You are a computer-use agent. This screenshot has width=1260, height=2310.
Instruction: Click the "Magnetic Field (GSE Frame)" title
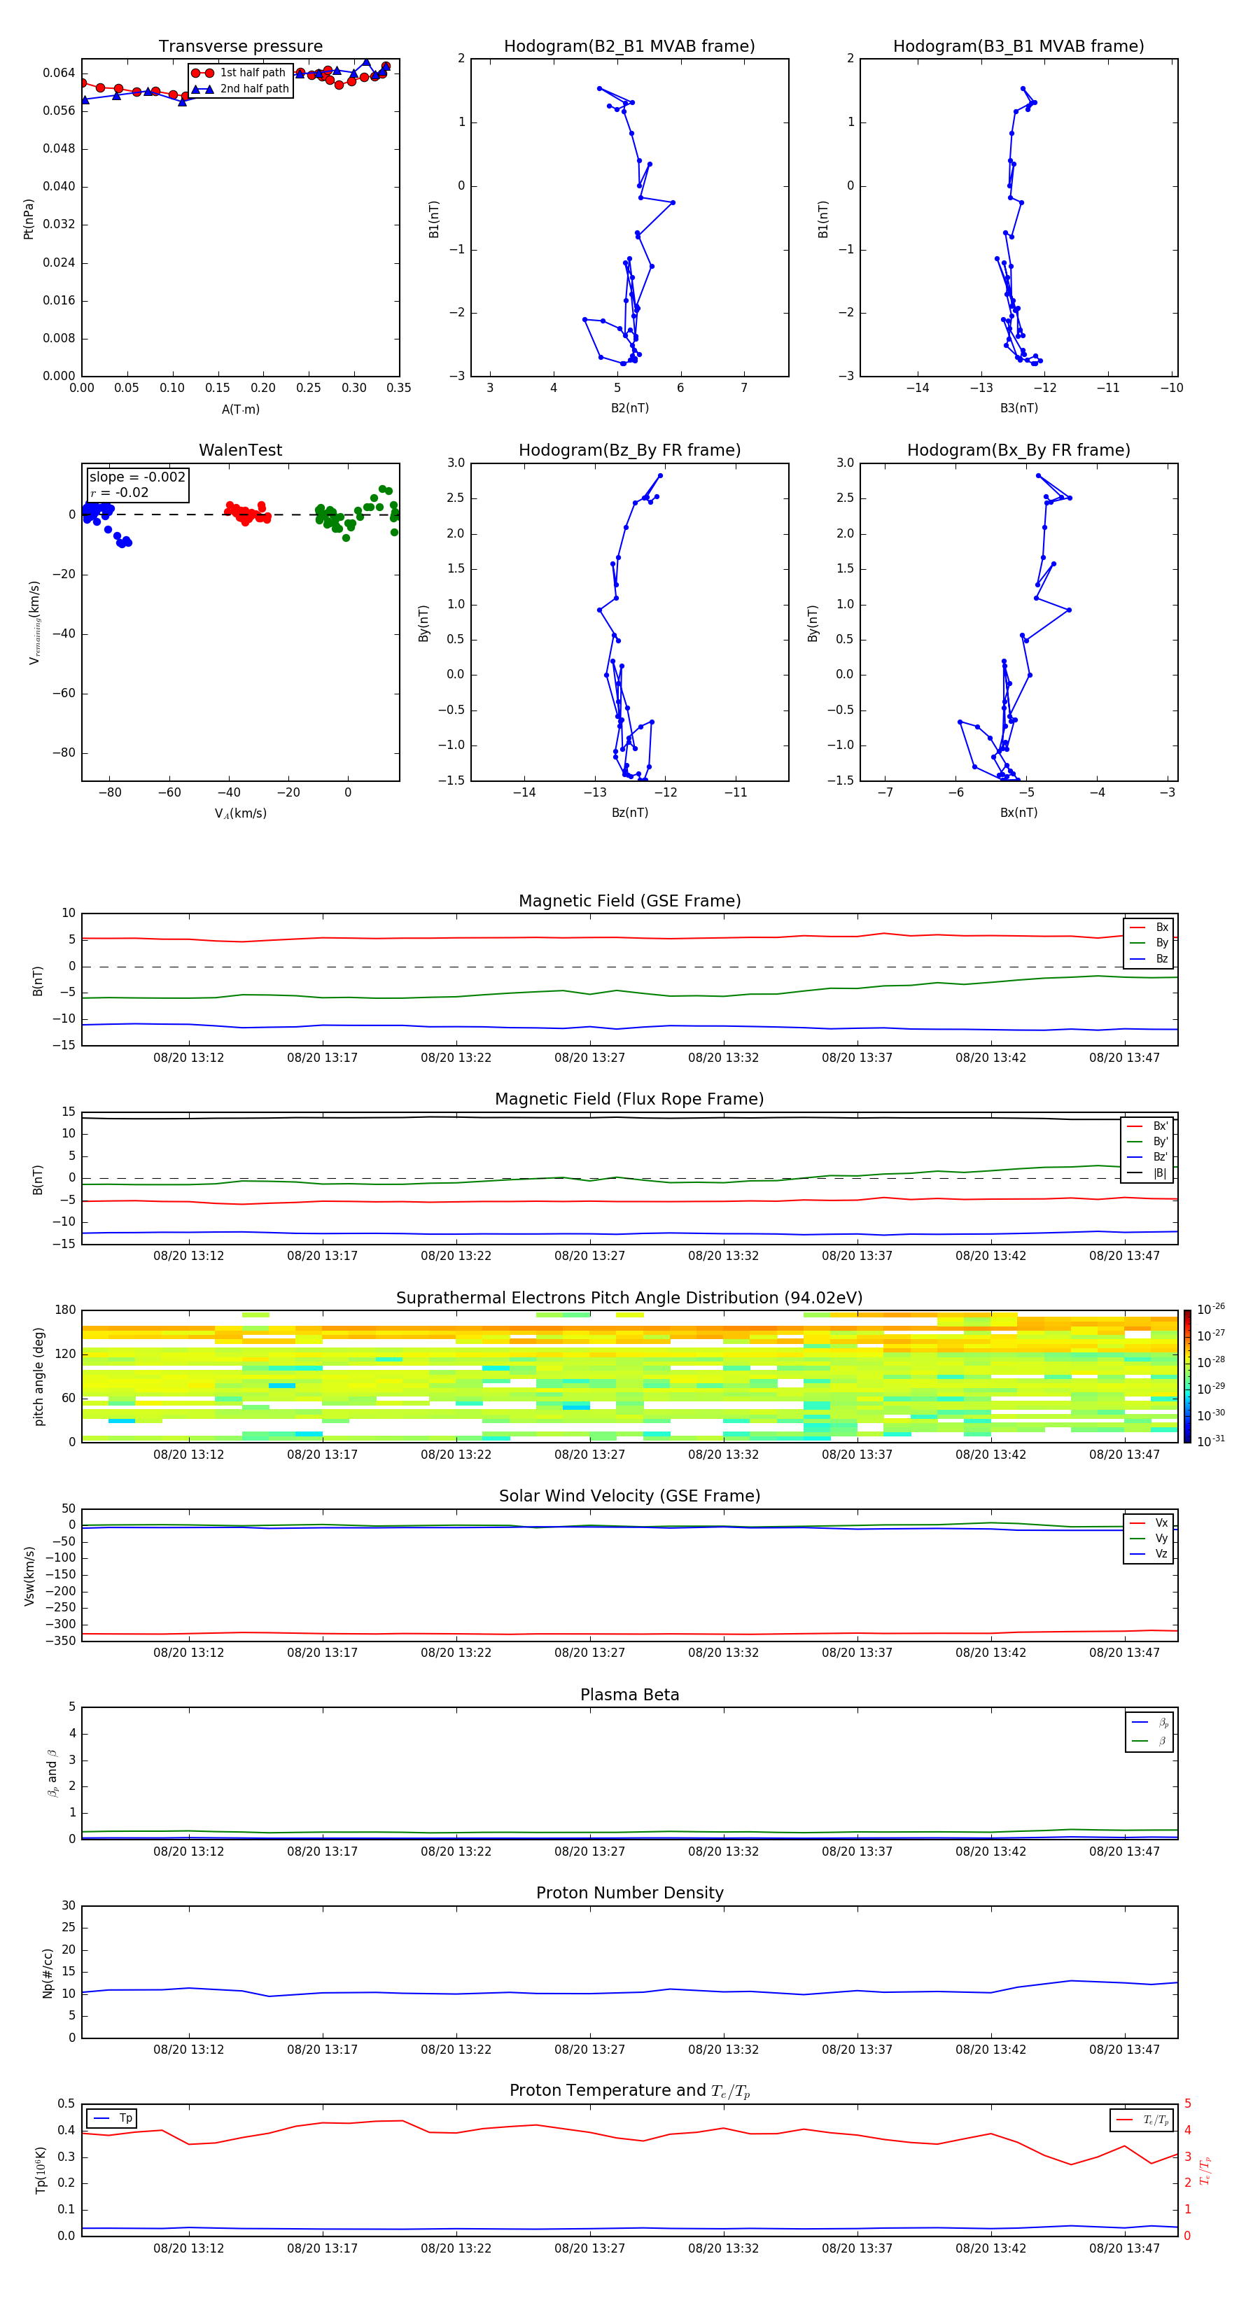(629, 901)
